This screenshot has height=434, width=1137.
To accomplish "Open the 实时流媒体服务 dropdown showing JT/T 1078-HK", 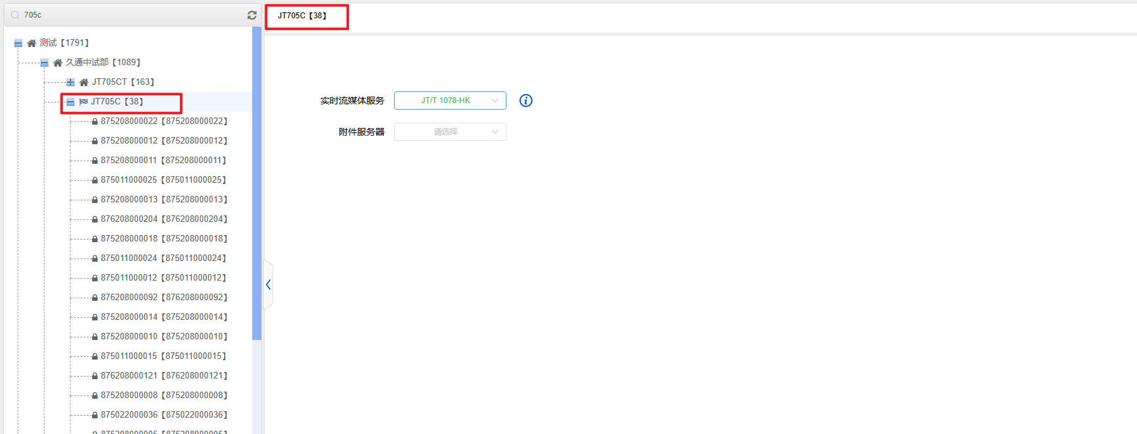I will pyautogui.click(x=450, y=101).
